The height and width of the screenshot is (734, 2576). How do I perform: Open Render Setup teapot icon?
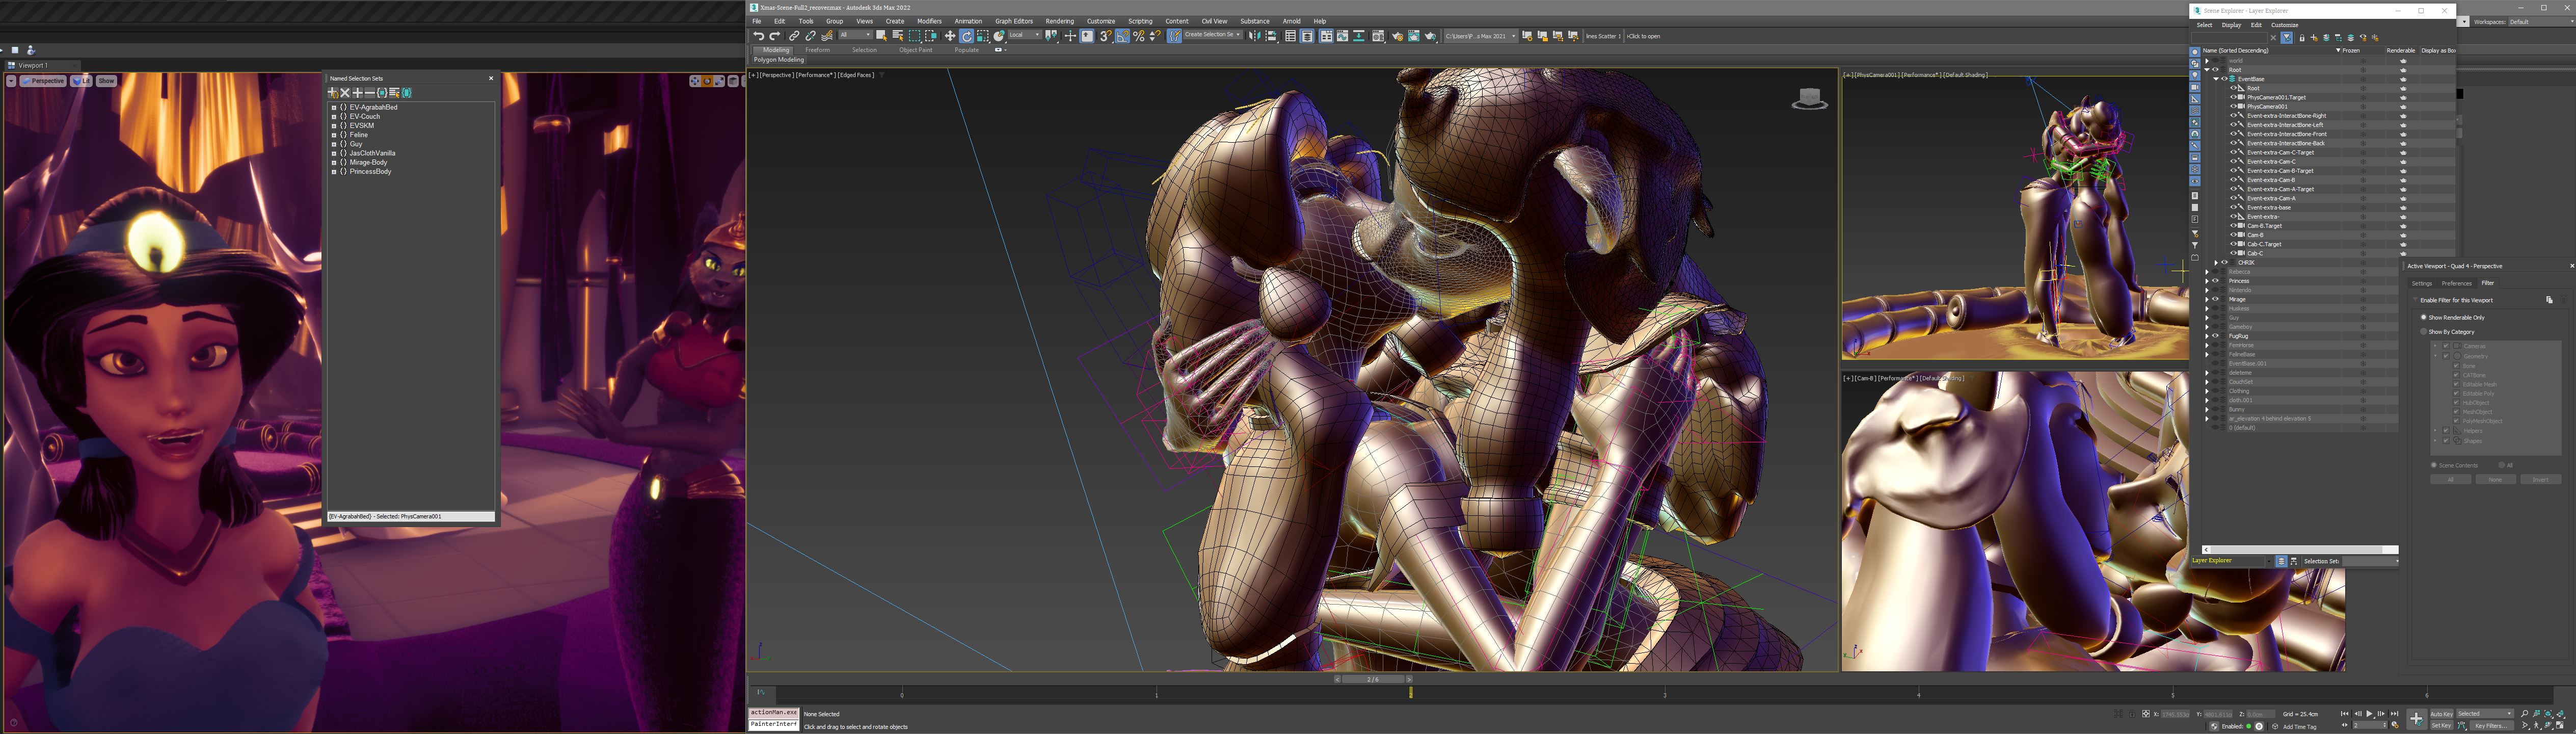[x=1397, y=36]
